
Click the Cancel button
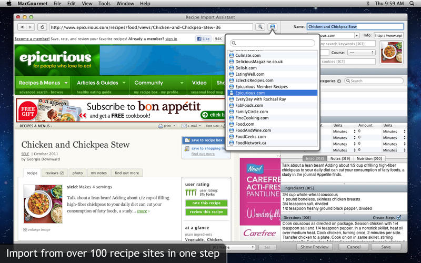(x=353, y=247)
